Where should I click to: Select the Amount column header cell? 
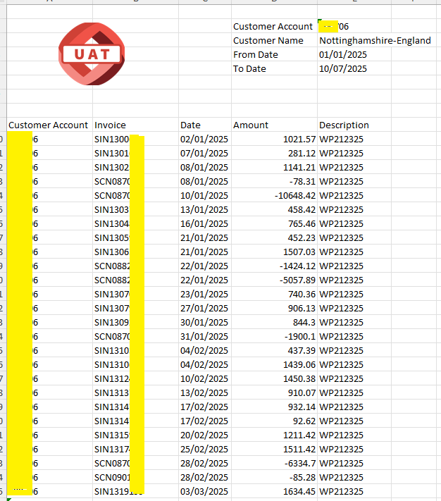[251, 125]
